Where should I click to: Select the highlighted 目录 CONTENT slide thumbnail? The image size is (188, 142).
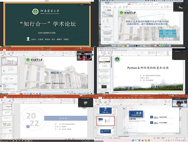tap(106, 121)
